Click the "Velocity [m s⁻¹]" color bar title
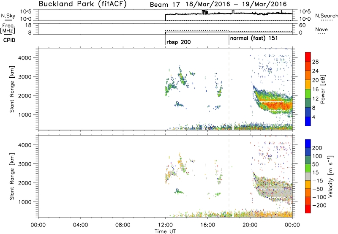Screen dimensions: 338x234 (x=330, y=176)
